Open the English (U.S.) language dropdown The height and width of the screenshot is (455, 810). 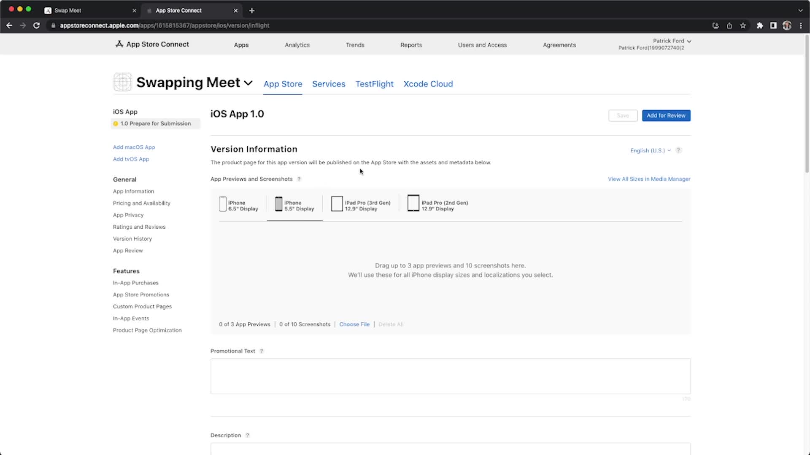click(650, 150)
